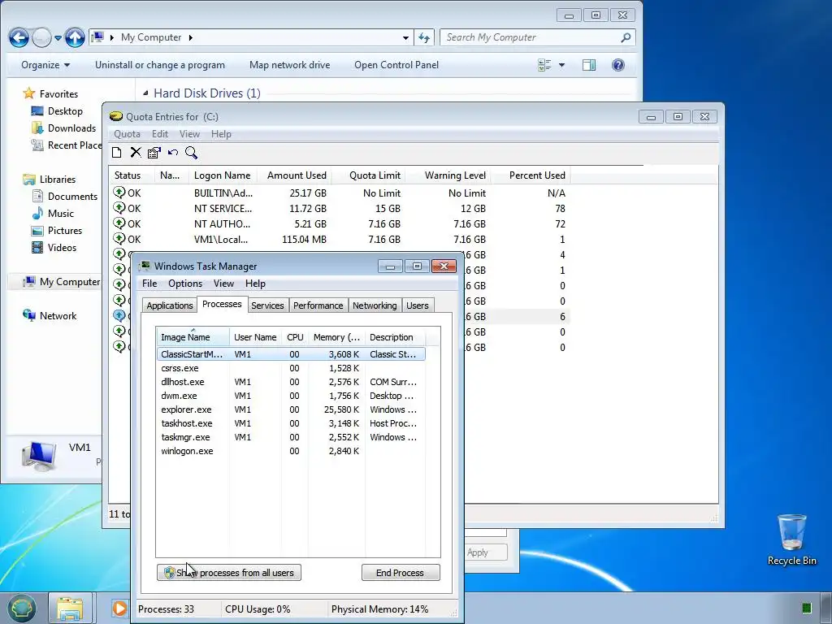Viewport: 832px width, 624px height.
Task: Switch to the Networking tab
Action: [375, 305]
